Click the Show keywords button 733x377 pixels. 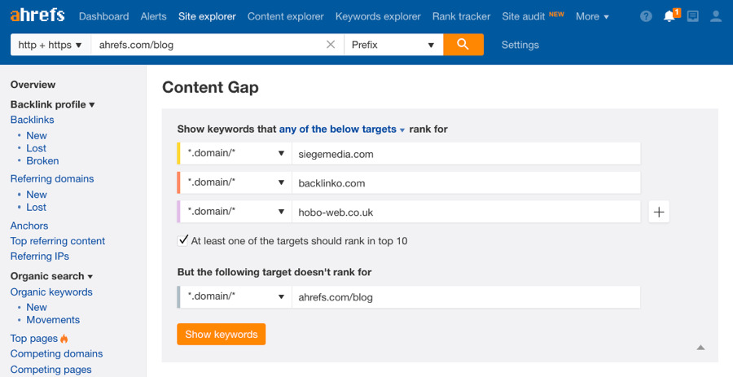[x=221, y=335]
